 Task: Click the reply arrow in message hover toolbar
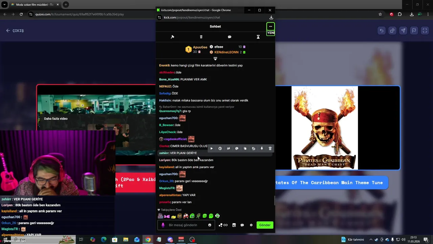pos(253,148)
